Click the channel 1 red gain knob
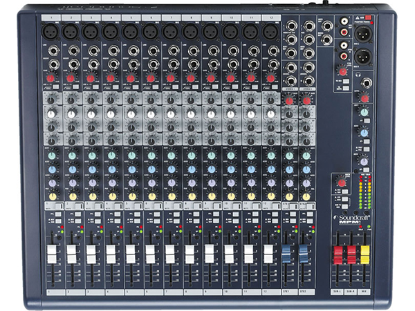This screenshot has height=311, width=415. 50,79
